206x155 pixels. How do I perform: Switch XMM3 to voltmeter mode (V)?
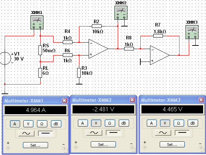(x=165, y=123)
